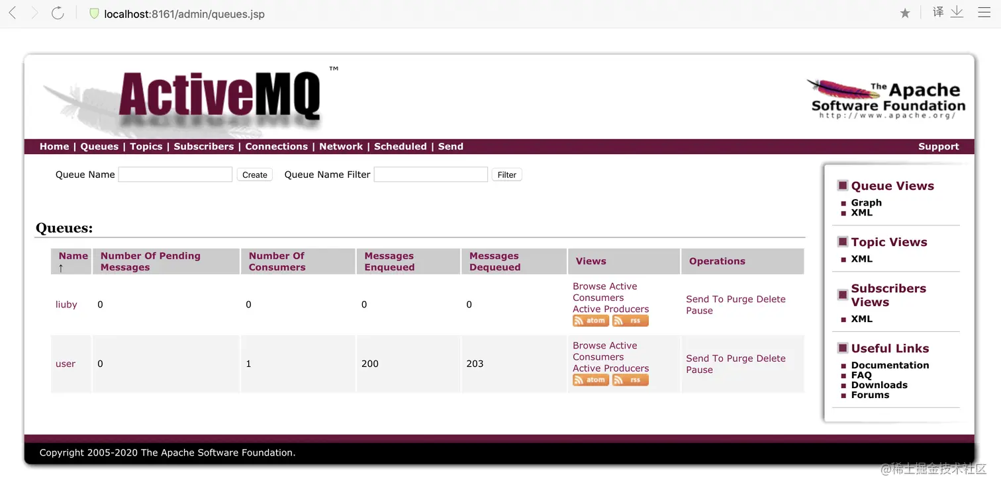Screen dimensions: 1001x490
Task: Open the Topics menu item
Action: [x=146, y=147]
